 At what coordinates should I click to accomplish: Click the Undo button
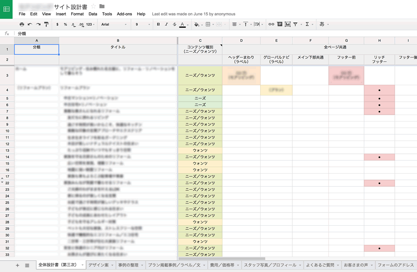pyautogui.click(x=29, y=24)
